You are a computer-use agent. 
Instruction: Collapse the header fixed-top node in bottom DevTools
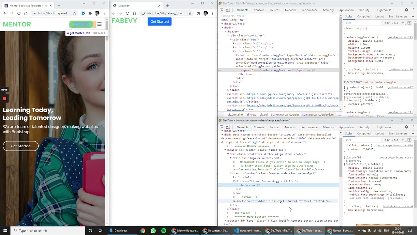click(225, 150)
